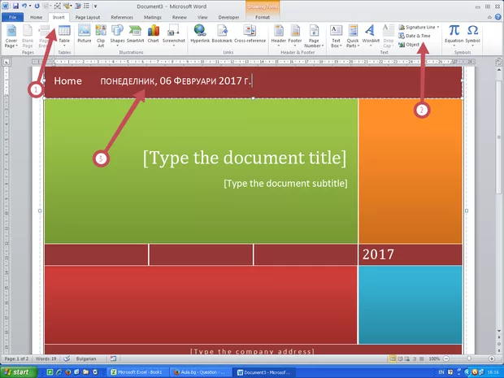Click the zoom slider handle
The image size is (504, 378).
coord(469,358)
